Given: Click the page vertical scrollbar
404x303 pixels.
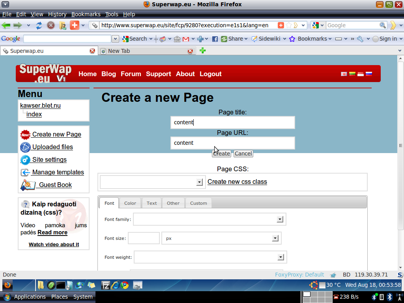Looking at the screenshot, I should point(400,146).
